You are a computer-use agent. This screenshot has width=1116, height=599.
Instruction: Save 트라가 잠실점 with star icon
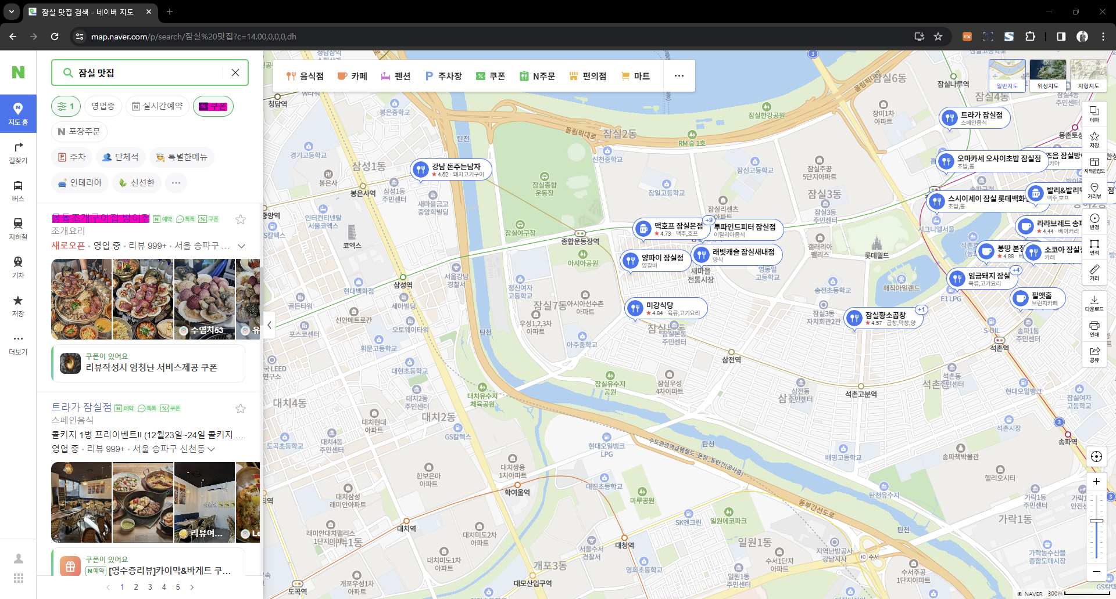(241, 409)
